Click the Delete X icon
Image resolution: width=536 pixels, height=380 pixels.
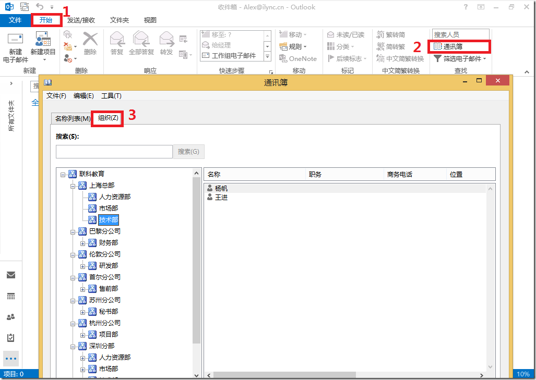[90, 44]
